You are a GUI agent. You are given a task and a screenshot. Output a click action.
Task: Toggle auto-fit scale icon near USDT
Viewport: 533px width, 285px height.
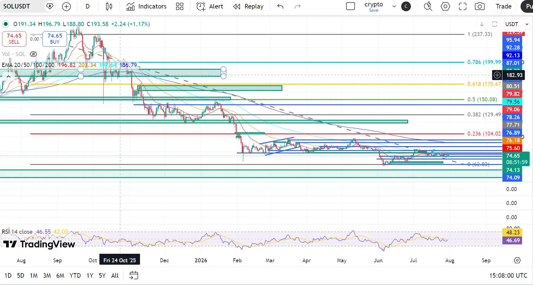click(x=495, y=24)
